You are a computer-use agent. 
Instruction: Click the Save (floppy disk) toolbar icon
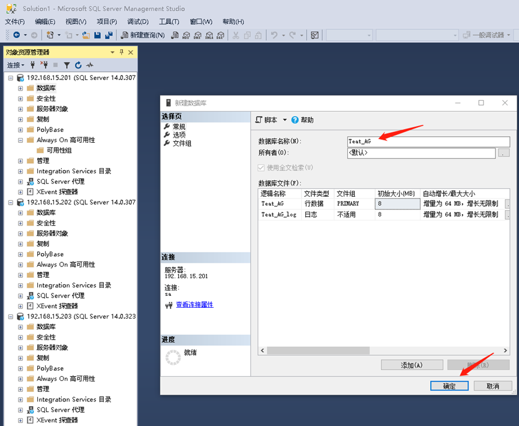coord(97,35)
